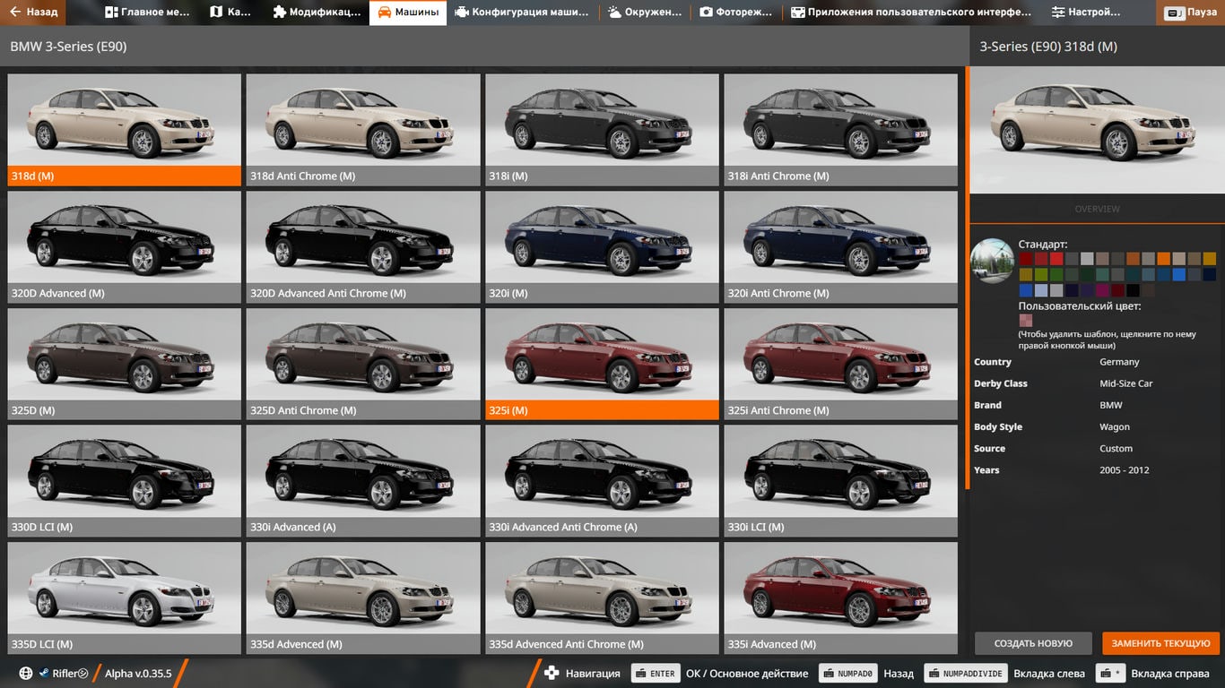Switch to the Модификации puzzle-piece tab
This screenshot has height=688, width=1225.
[317, 13]
